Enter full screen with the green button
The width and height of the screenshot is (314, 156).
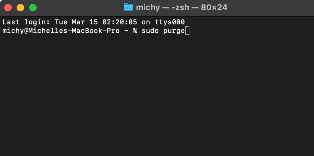click(33, 8)
